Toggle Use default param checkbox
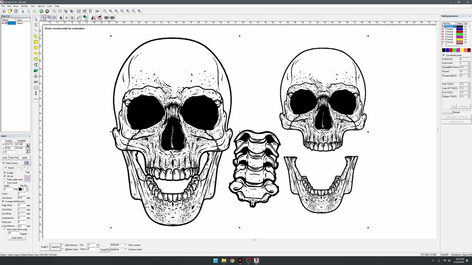Viewport: 472px width, 265px height. click(x=444, y=55)
